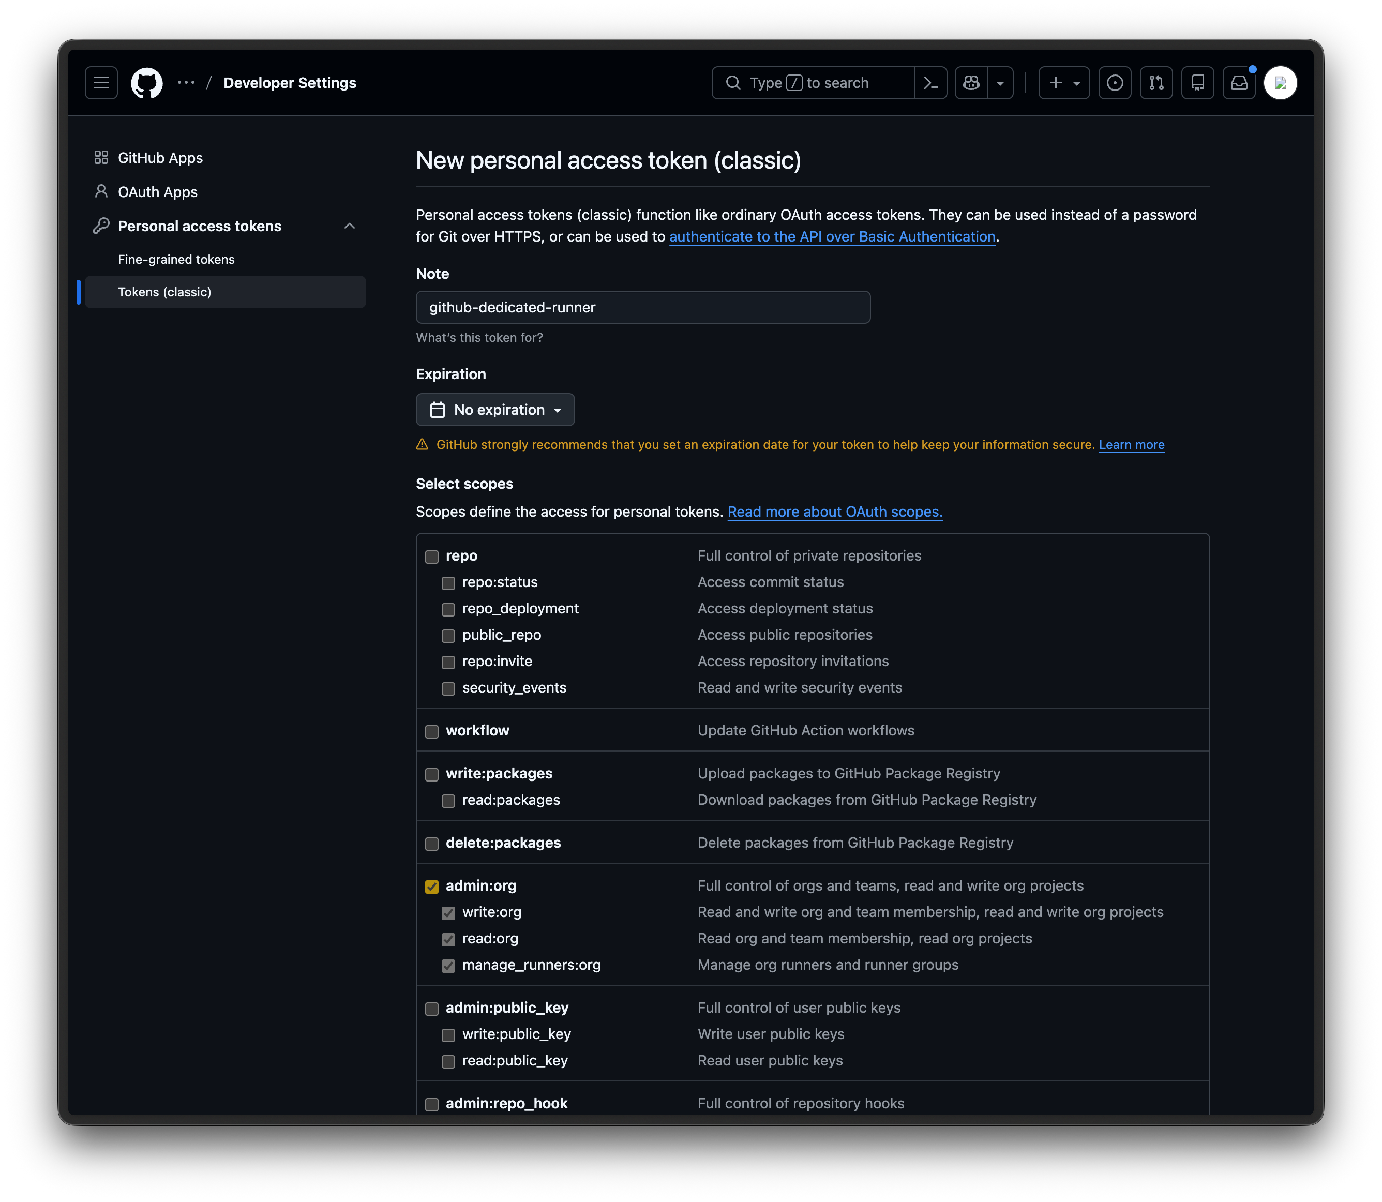Screen dimensions: 1382x1202
Task: Click the write:org checkbox
Action: click(x=448, y=913)
